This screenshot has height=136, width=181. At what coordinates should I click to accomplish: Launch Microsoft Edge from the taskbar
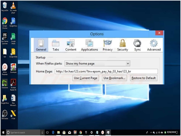tap(53, 132)
